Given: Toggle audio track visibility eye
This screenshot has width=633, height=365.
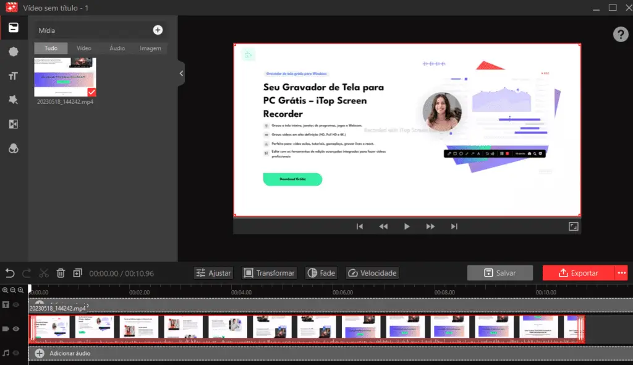Looking at the screenshot, I should point(16,353).
